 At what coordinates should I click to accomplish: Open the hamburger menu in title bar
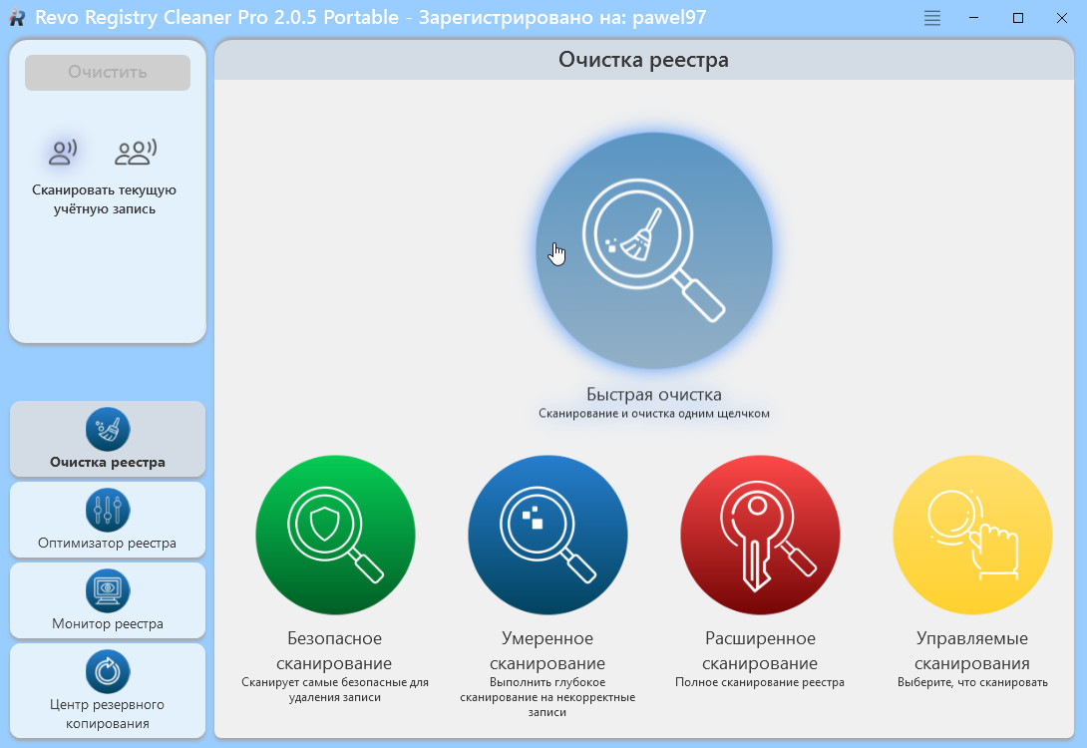click(x=932, y=18)
